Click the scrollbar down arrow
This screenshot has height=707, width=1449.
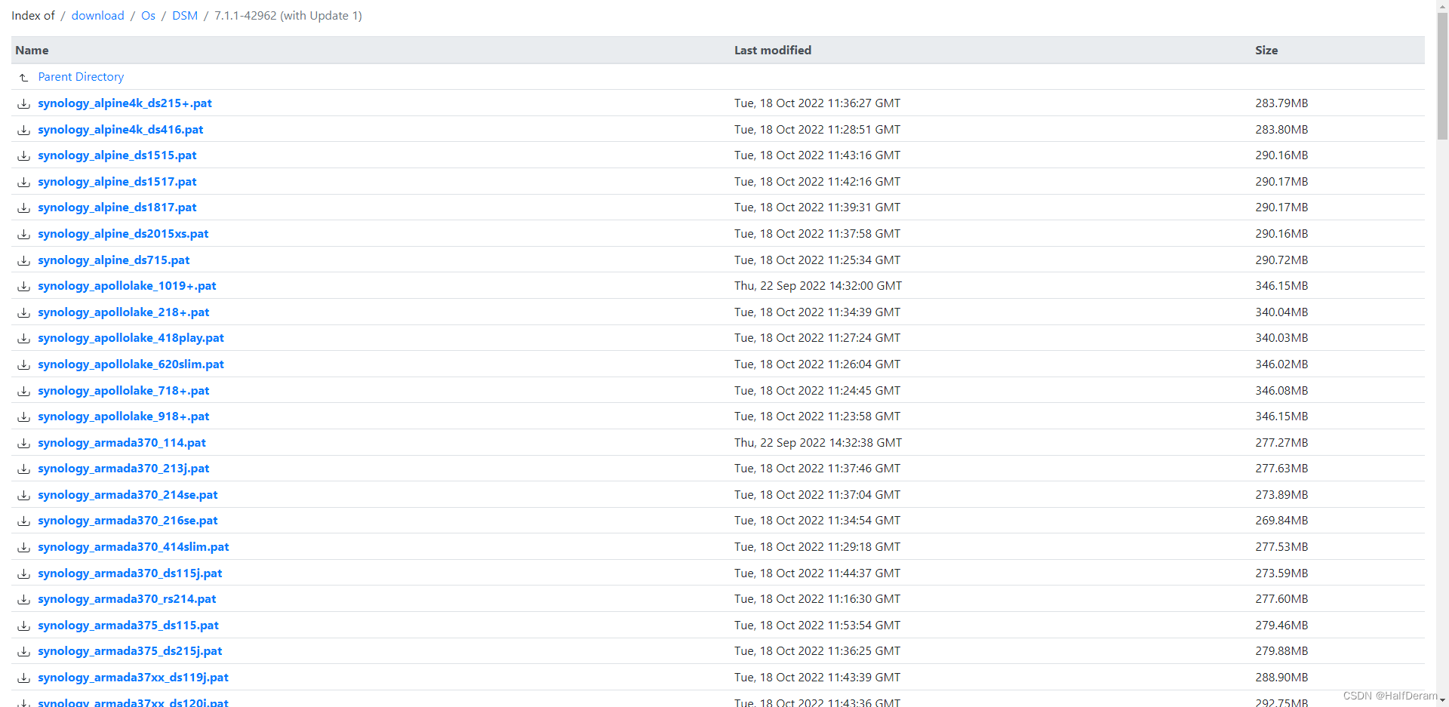tap(1442, 701)
